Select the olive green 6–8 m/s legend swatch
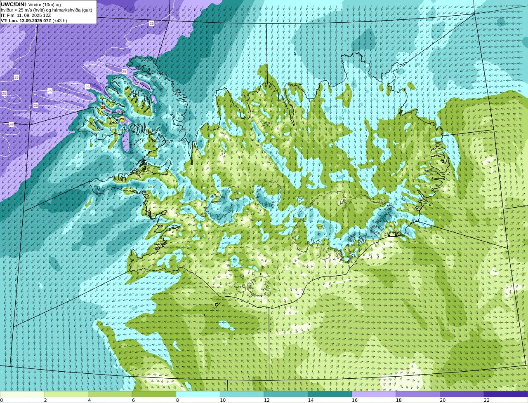The height and width of the screenshot is (403, 528). pyautogui.click(x=154, y=394)
